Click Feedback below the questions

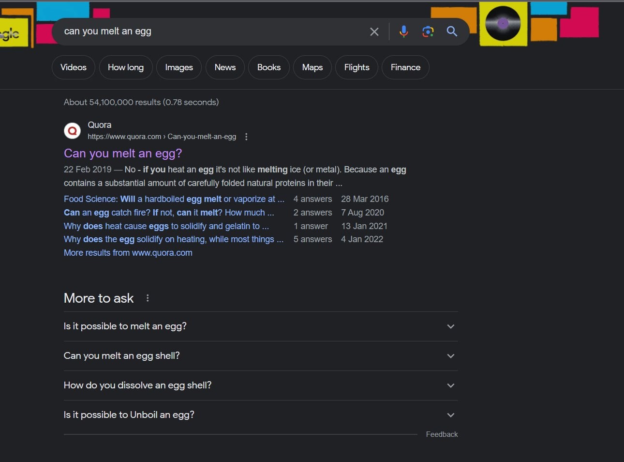click(x=442, y=434)
